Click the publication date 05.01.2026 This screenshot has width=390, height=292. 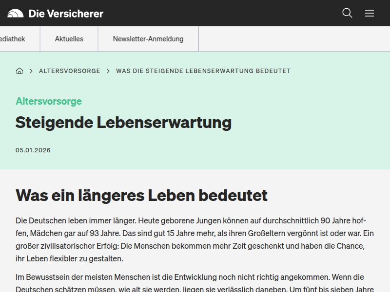click(x=33, y=150)
